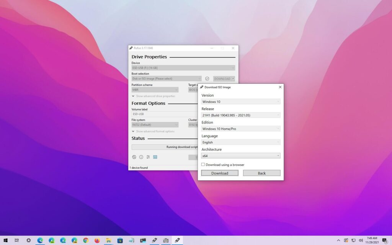Viewport: 392px width, 245px height.
Task: Click the Back button in ISO dialog
Action: (x=262, y=173)
